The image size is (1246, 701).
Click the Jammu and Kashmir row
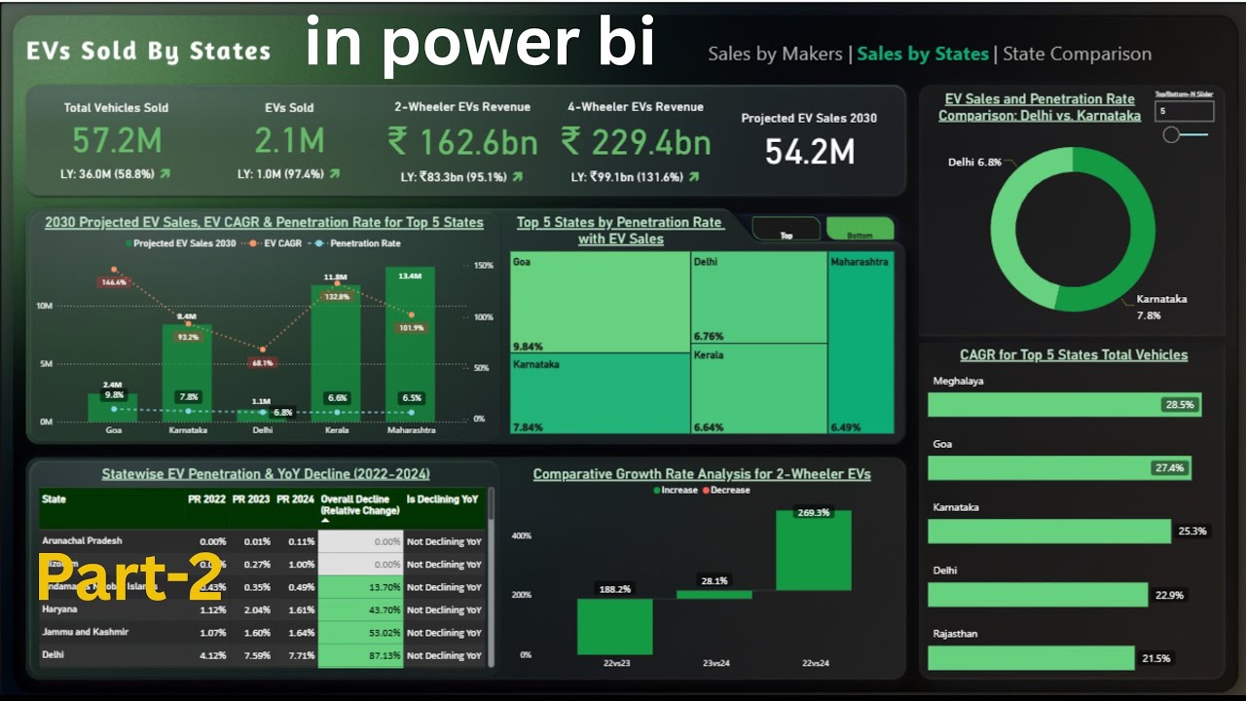262,632
